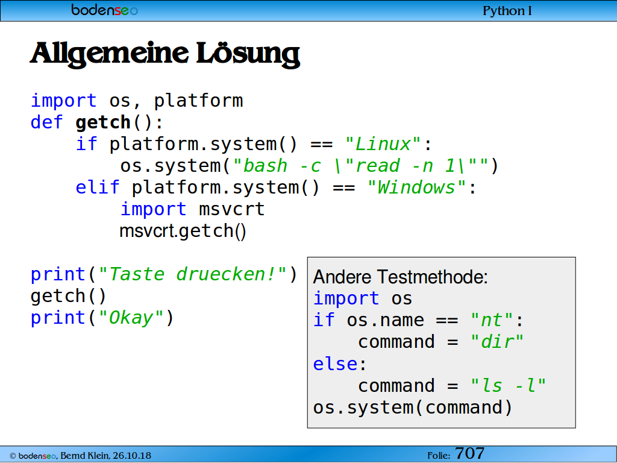The height and width of the screenshot is (463, 617).
Task: Click the 'else:' line in gray box
Action: click(340, 364)
